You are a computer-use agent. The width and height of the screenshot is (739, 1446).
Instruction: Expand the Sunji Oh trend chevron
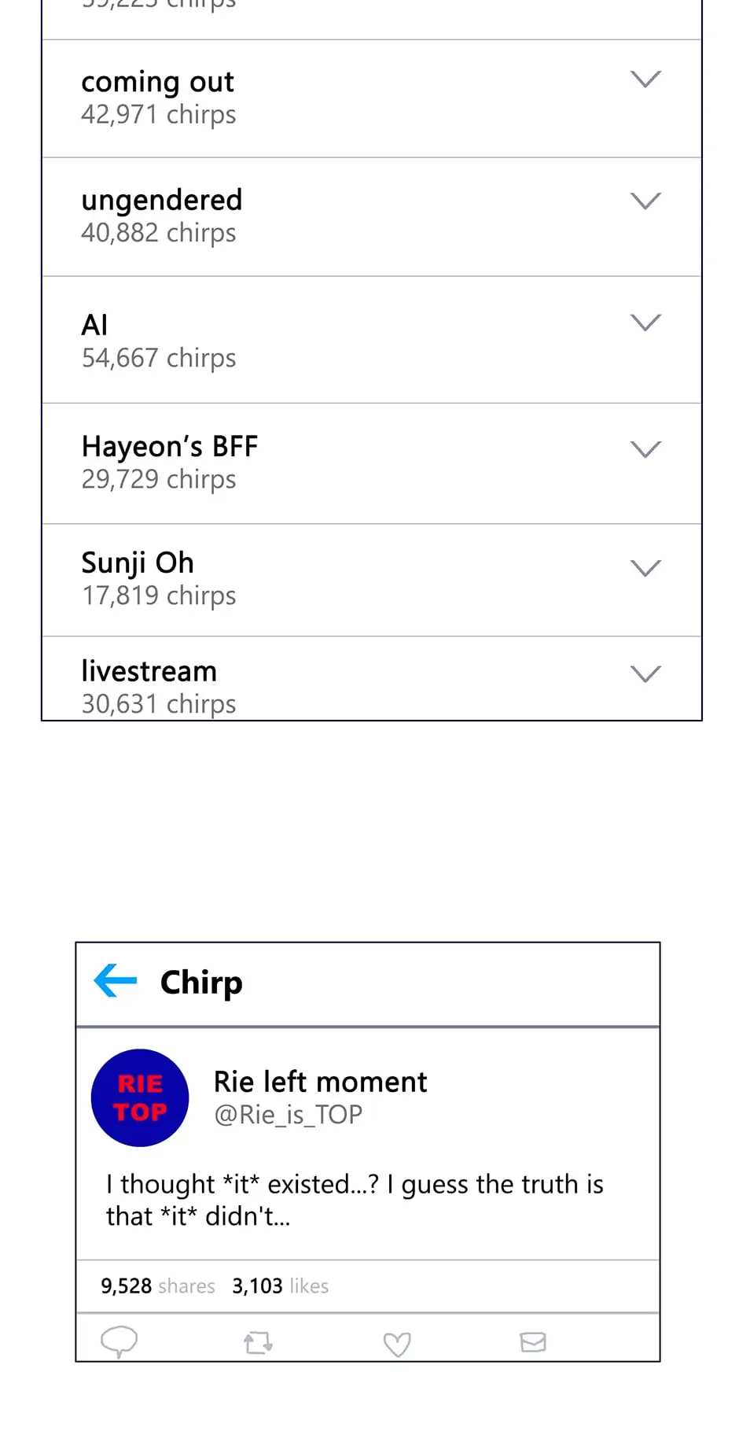click(x=645, y=568)
